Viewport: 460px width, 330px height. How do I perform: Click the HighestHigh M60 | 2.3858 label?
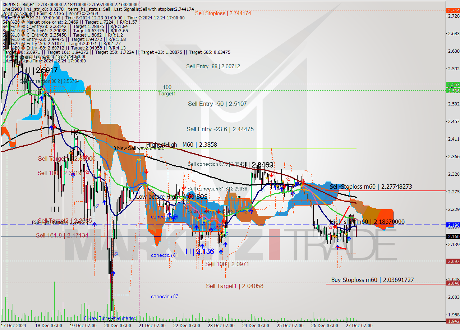(181, 145)
